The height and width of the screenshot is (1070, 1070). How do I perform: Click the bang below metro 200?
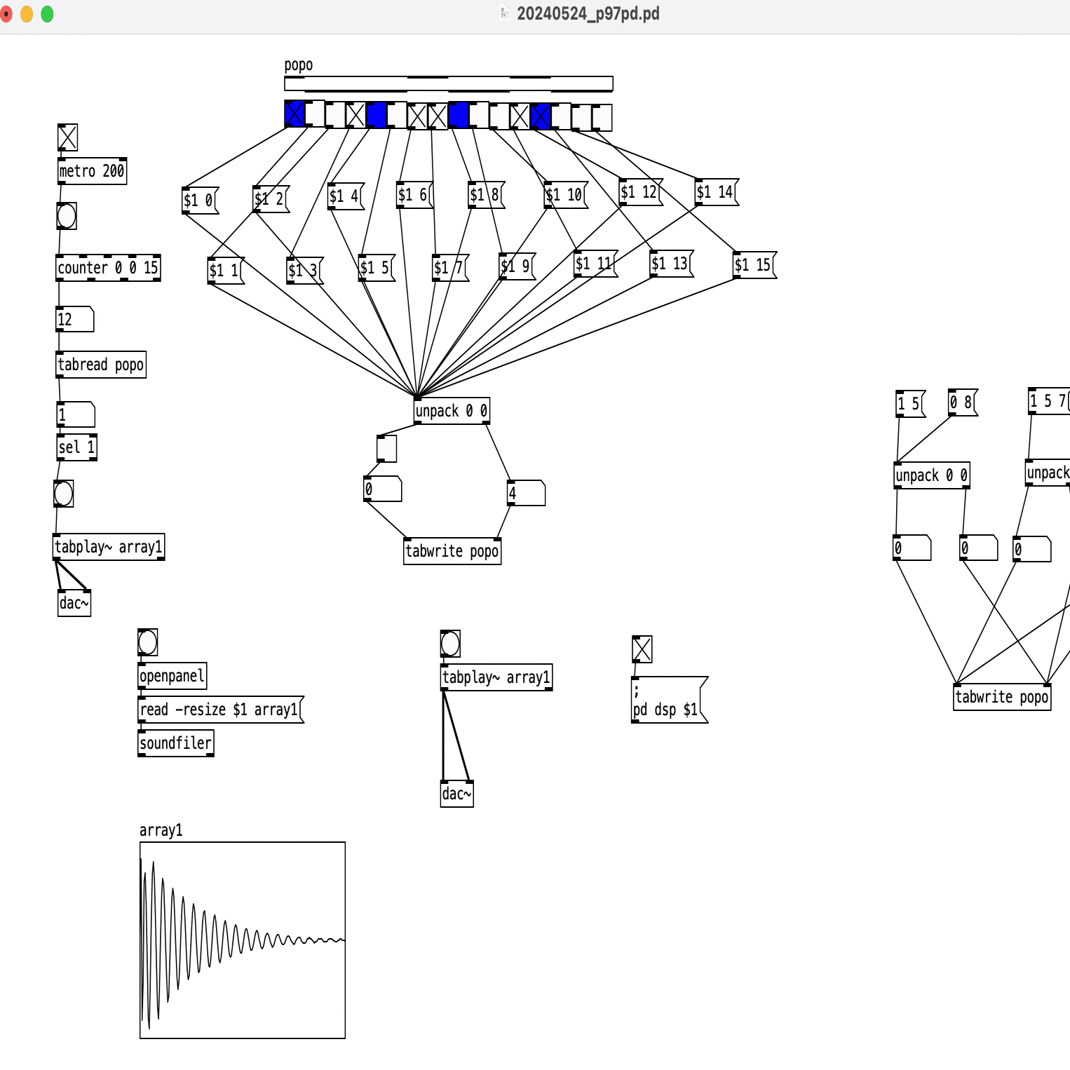coord(66,216)
